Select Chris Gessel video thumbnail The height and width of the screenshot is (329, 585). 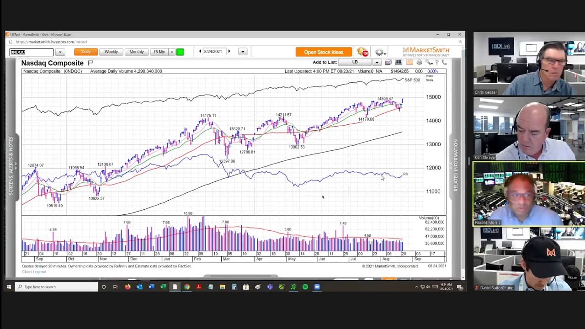click(529, 64)
